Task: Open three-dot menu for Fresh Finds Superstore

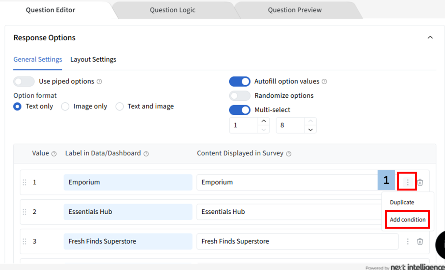Action: click(408, 241)
